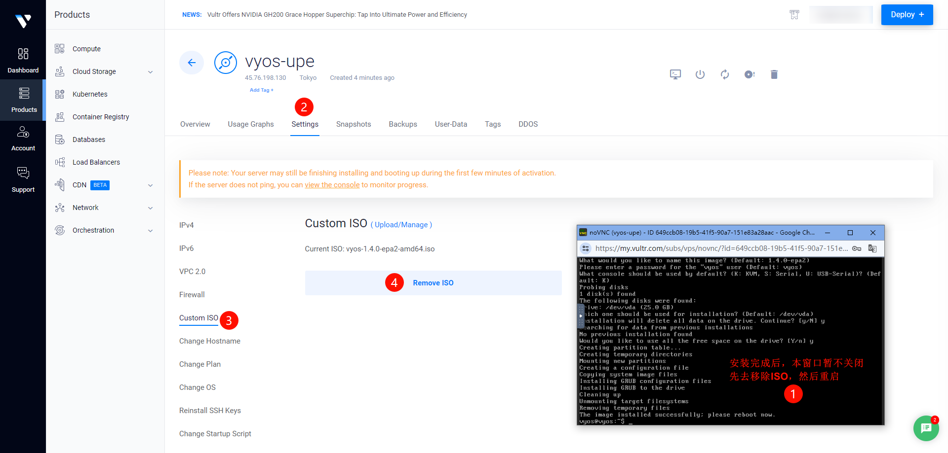Click the server IP address 45.76.198.130

coord(265,78)
